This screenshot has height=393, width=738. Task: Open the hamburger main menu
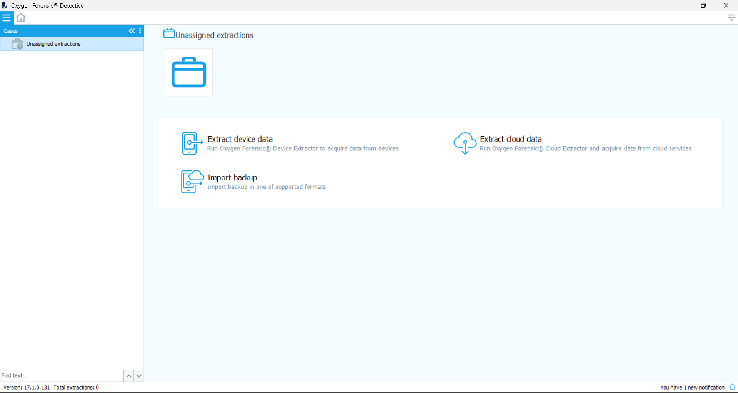7,18
